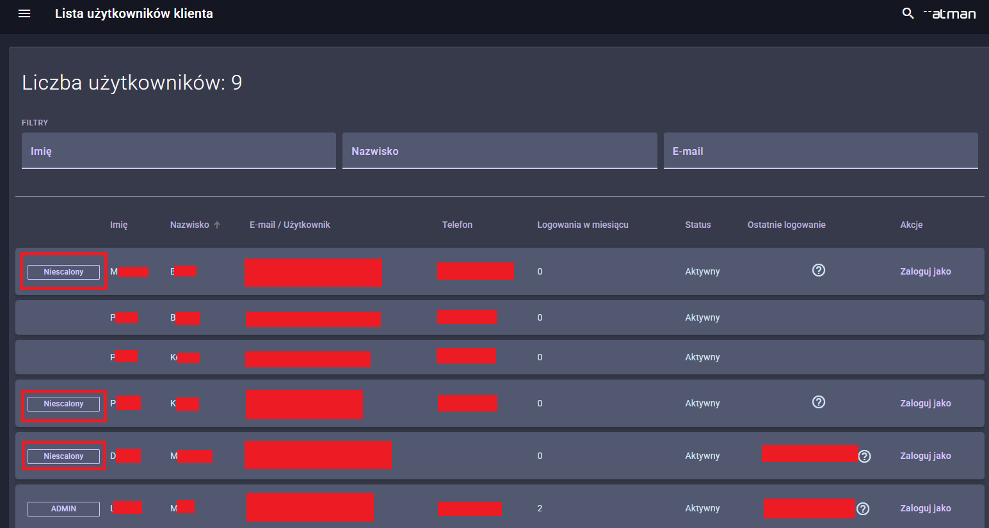The image size is (989, 528).
Task: Click Aktywny status in the ADMIN row
Action: coord(702,508)
